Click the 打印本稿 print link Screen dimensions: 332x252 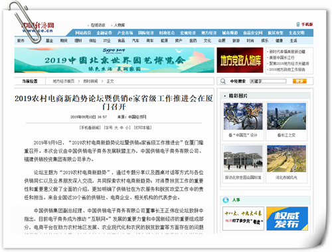pyautogui.click(x=143, y=128)
